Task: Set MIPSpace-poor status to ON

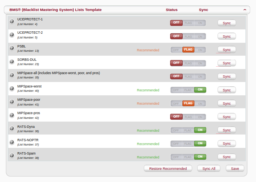Action: (200, 104)
